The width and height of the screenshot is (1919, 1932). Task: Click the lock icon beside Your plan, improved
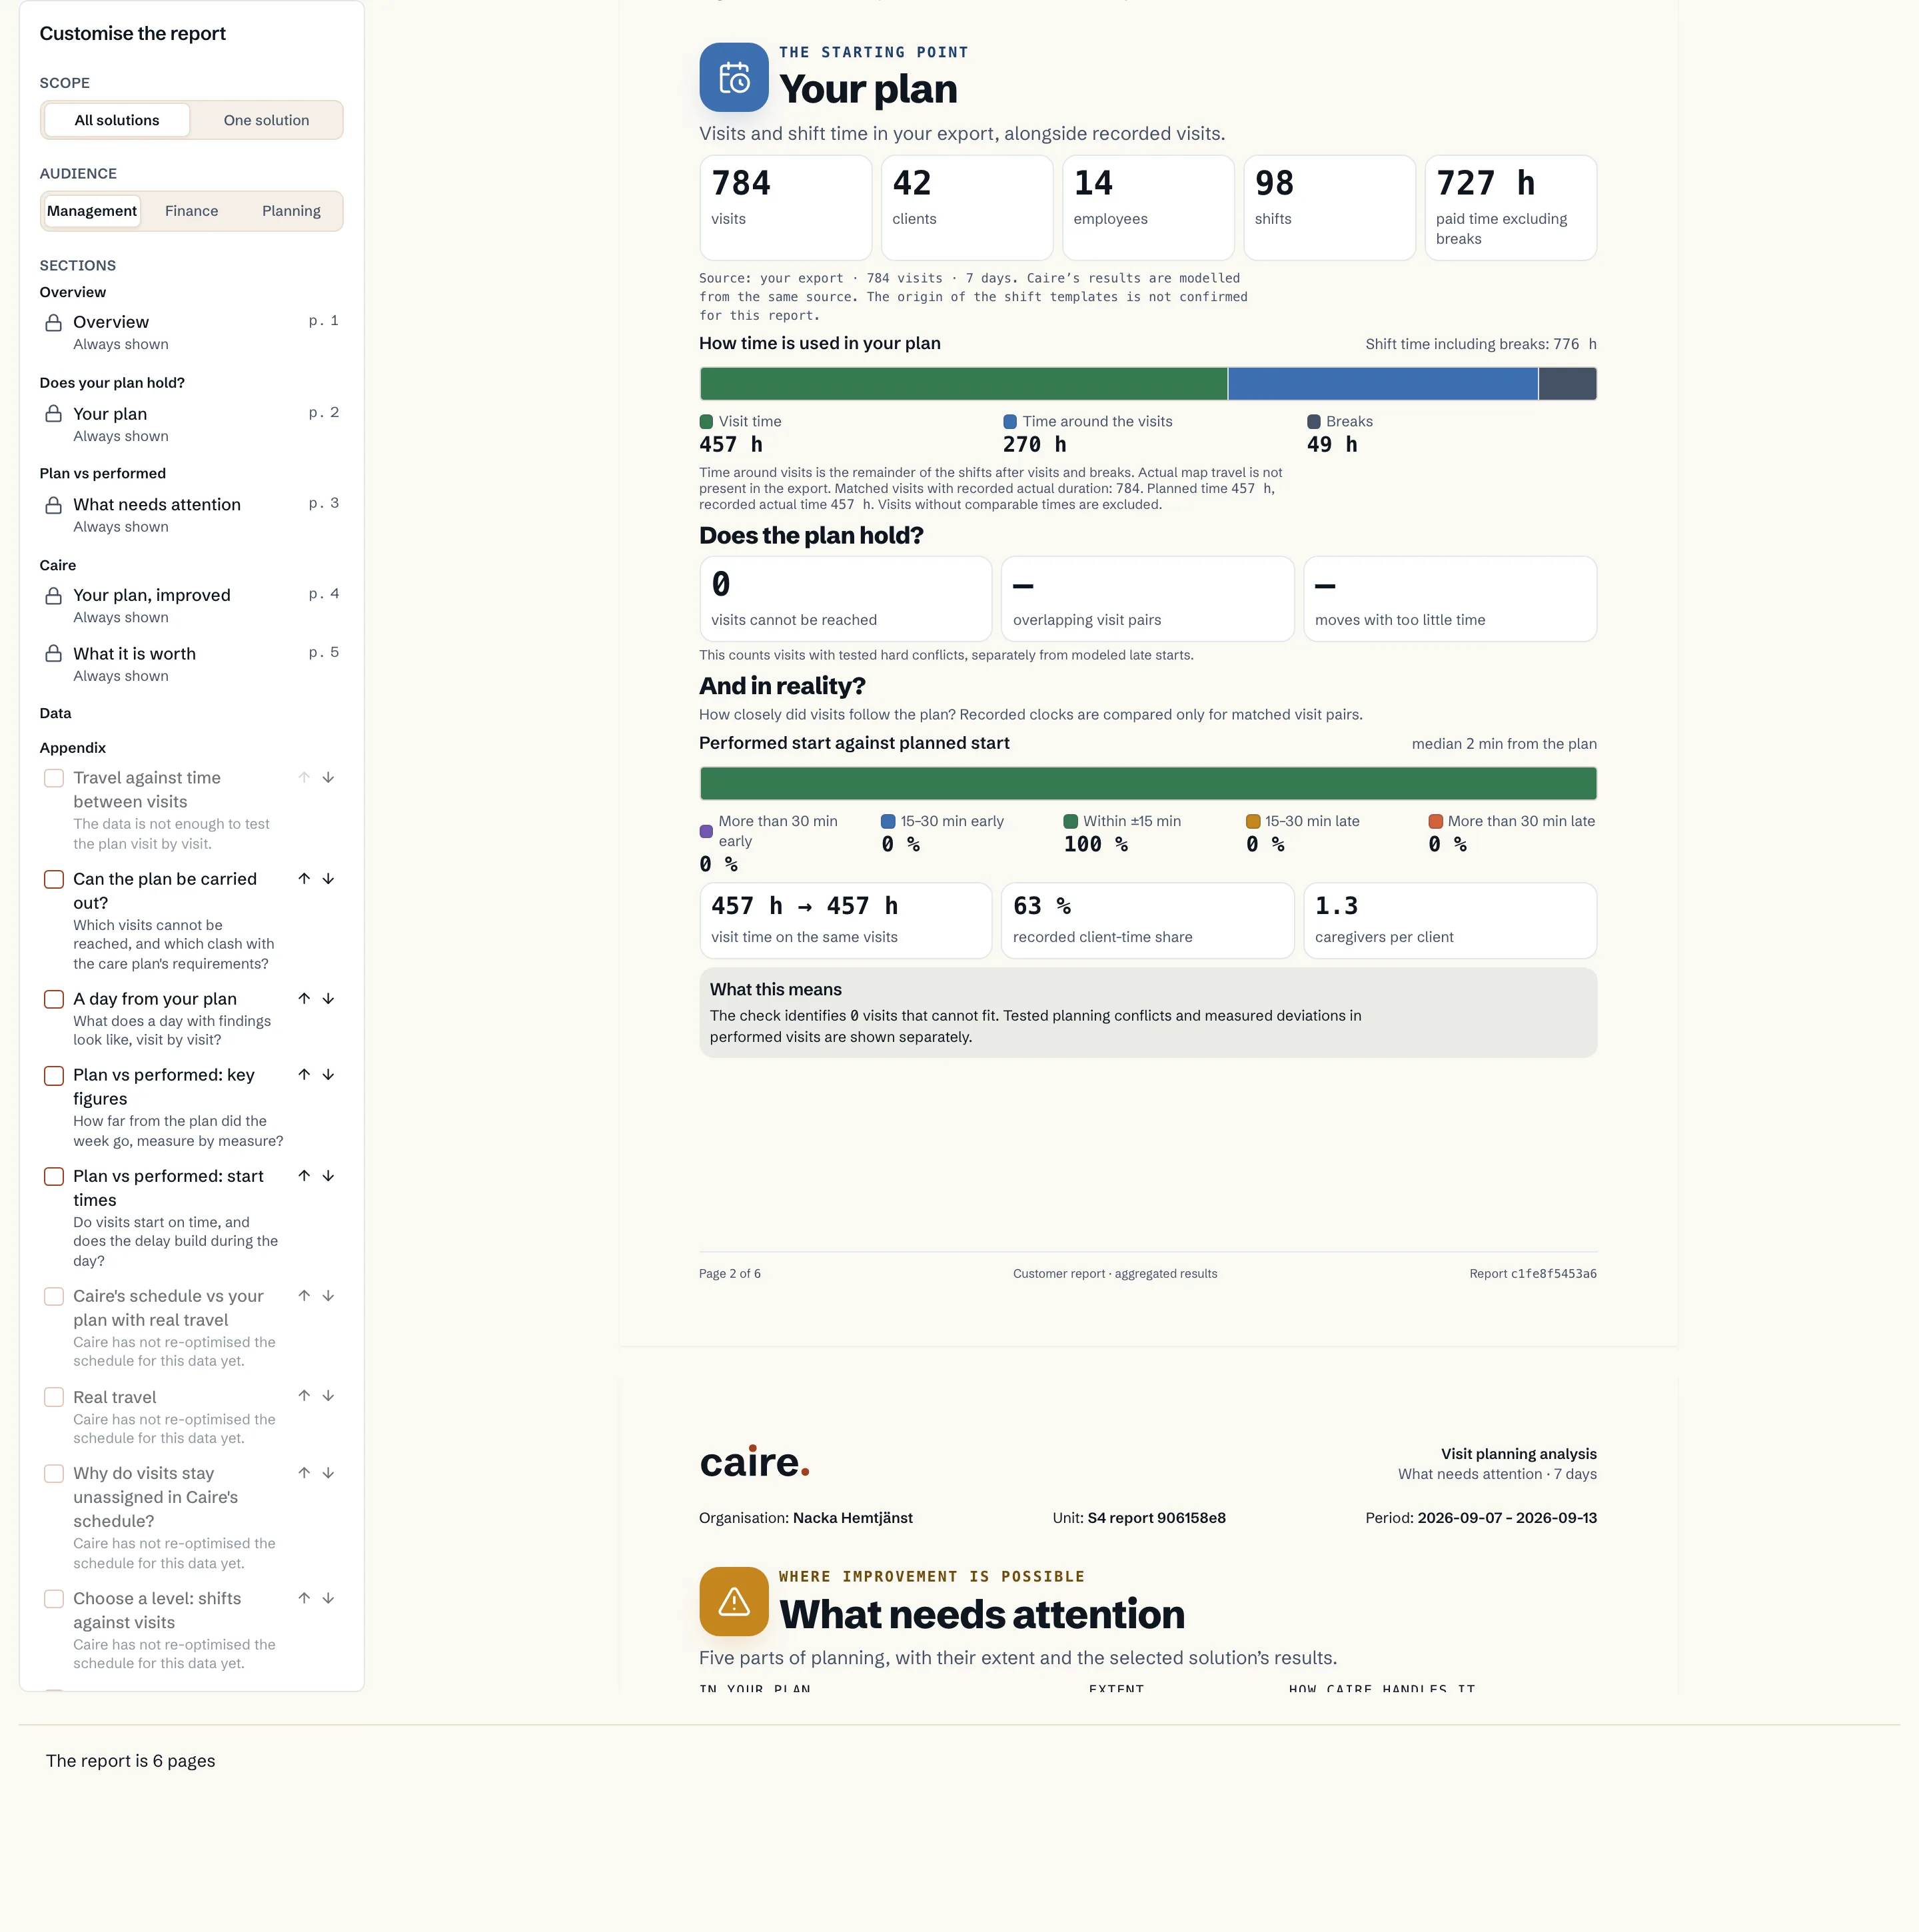tap(54, 596)
